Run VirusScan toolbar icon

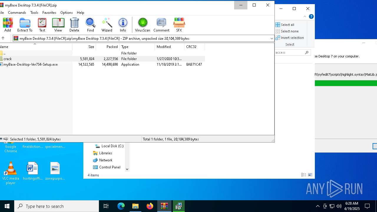pyautogui.click(x=143, y=25)
